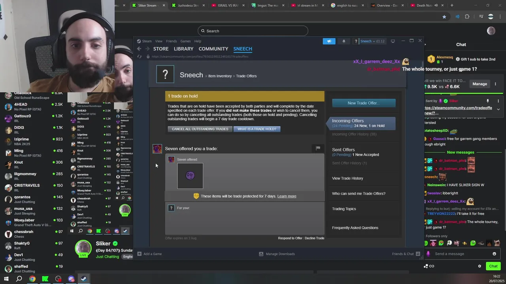The width and height of the screenshot is (506, 284).
Task: Expand the pinned message chevron
Action: (x=498, y=109)
